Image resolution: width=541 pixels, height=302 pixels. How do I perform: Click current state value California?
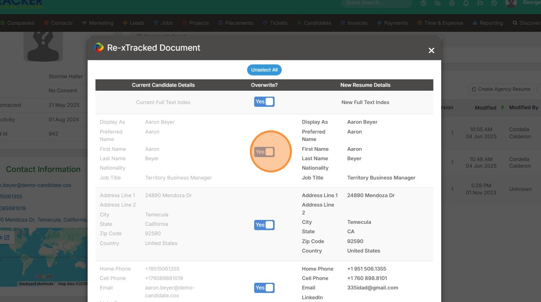click(156, 224)
